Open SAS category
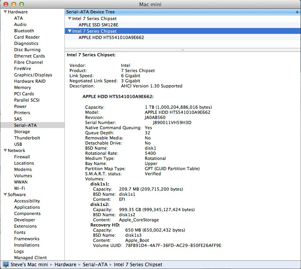Screen dimensions: 301x269 point(18,119)
